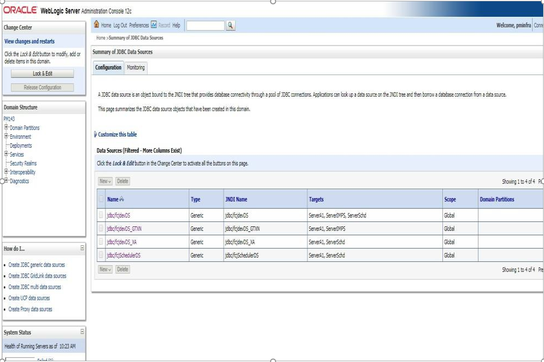Select PM143 domain root in tree
The height and width of the screenshot is (362, 544).
tap(9, 119)
